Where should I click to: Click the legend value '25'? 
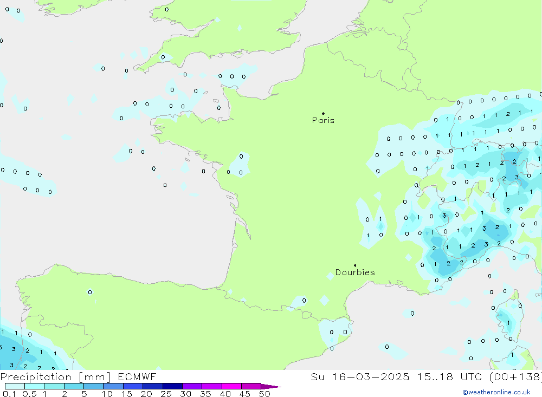click(166, 394)
